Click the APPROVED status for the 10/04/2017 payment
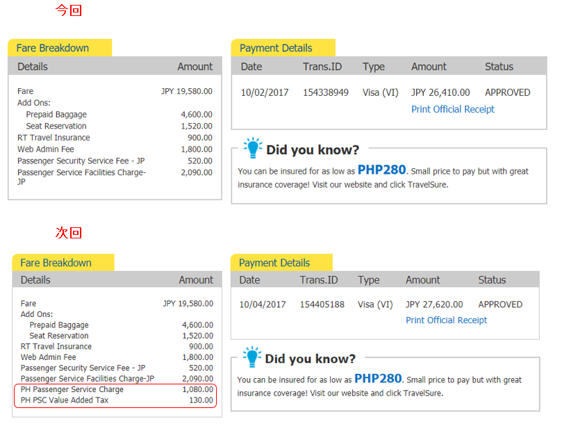This screenshot has width=562, height=424. pos(500,304)
